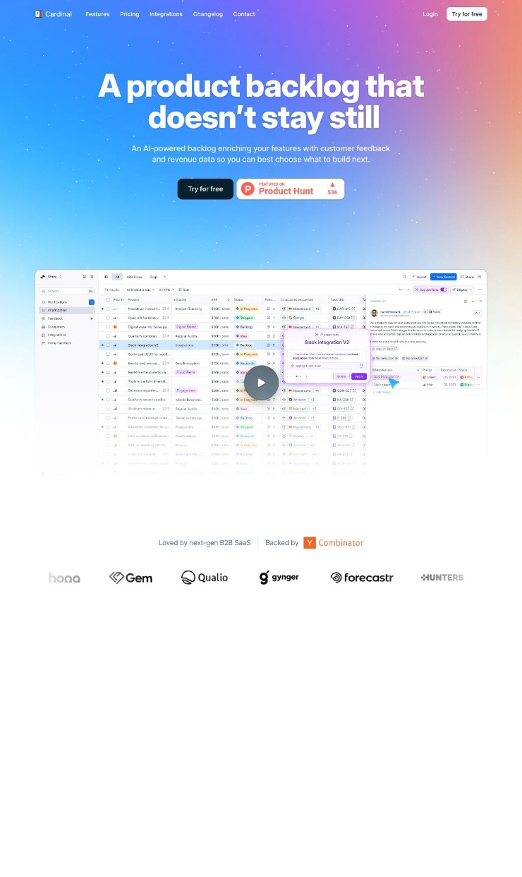Check the Slack Integration V2 row checkbox
Image resolution: width=522 pixels, height=877 pixels.
pos(108,345)
